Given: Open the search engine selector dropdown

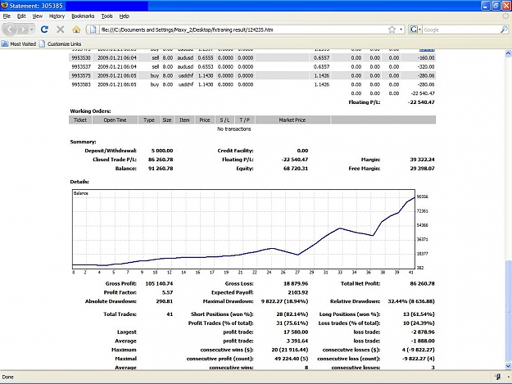Looking at the screenshot, I should [x=415, y=29].
